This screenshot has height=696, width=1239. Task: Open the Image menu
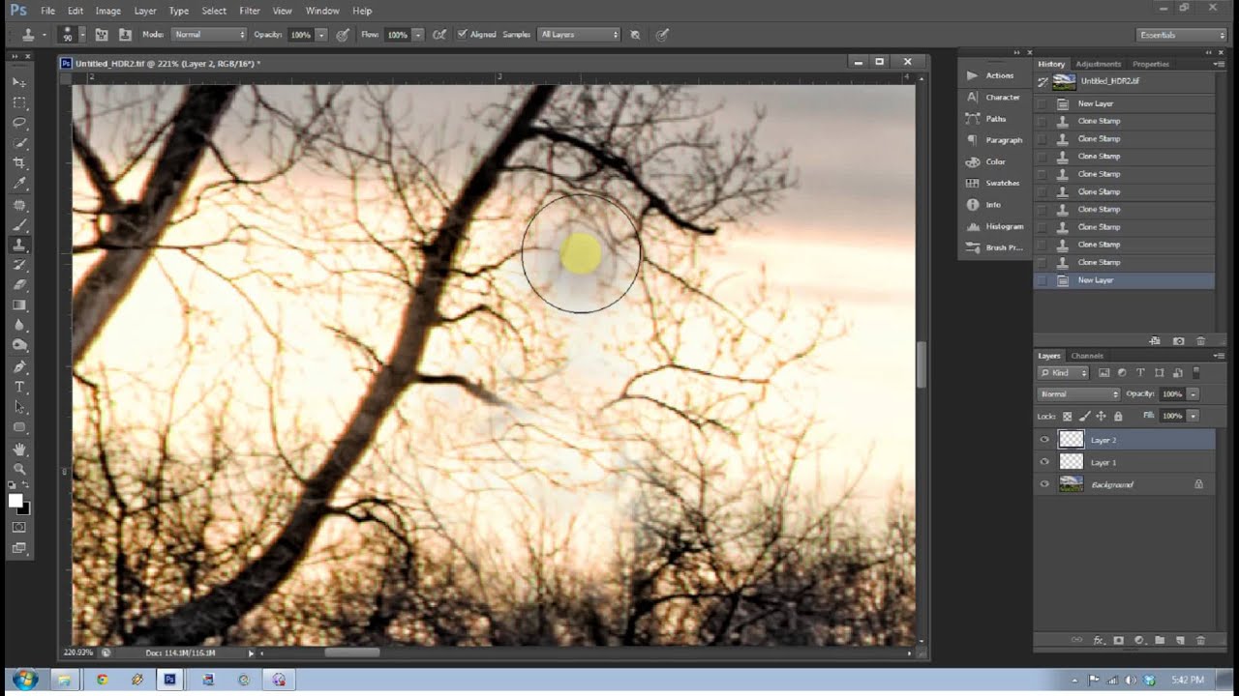[x=107, y=11]
